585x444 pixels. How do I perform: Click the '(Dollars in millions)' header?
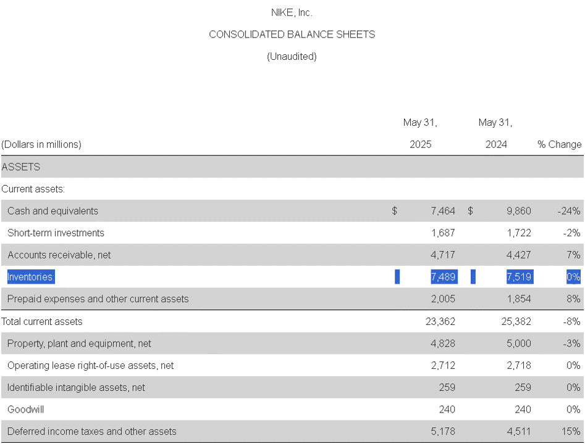click(41, 144)
